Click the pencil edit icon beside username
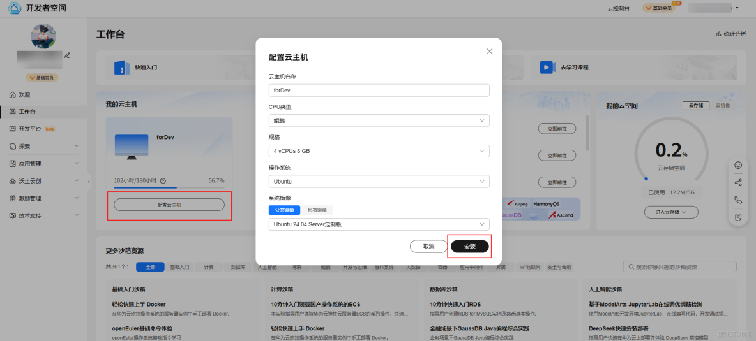 tap(68, 55)
